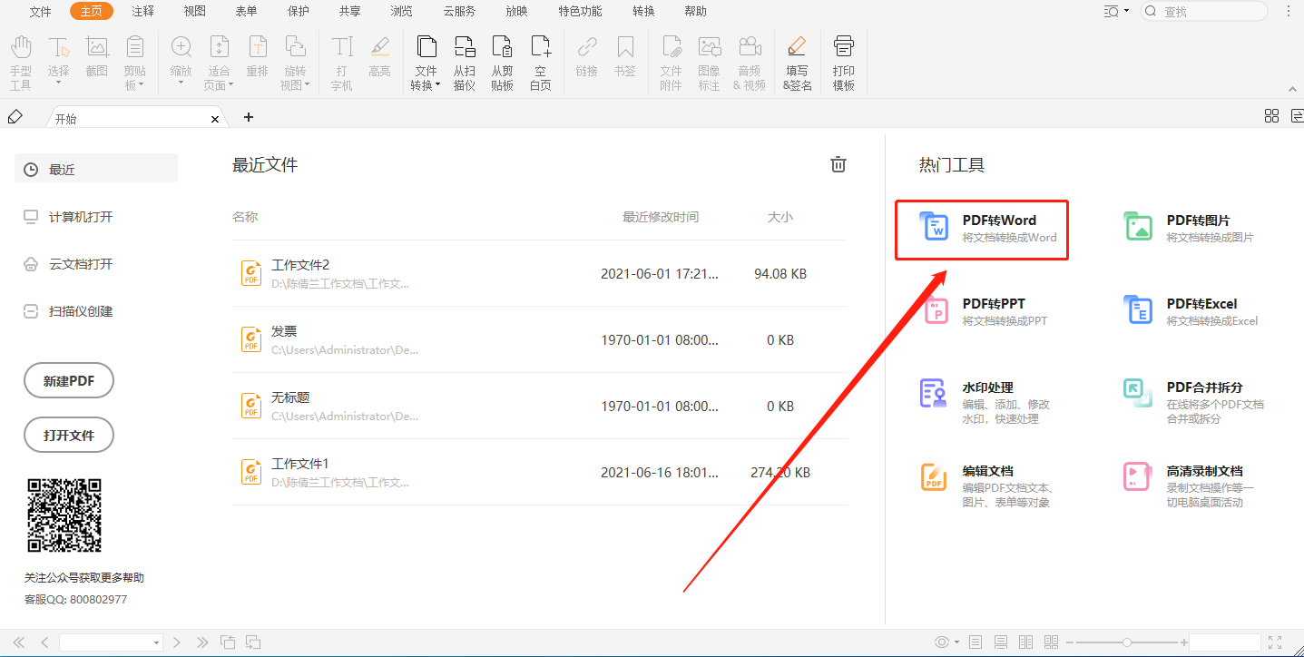
Task: Click the Open File button
Action: tap(69, 435)
